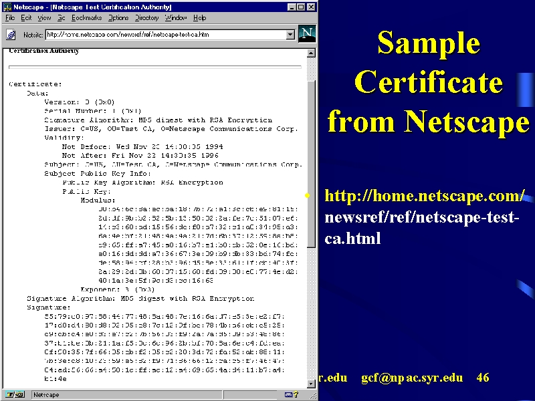The height and width of the screenshot is (401, 535).
Task: Click the 'Issuer: C=US, OU=Test CA' line
Action: tap(171, 129)
